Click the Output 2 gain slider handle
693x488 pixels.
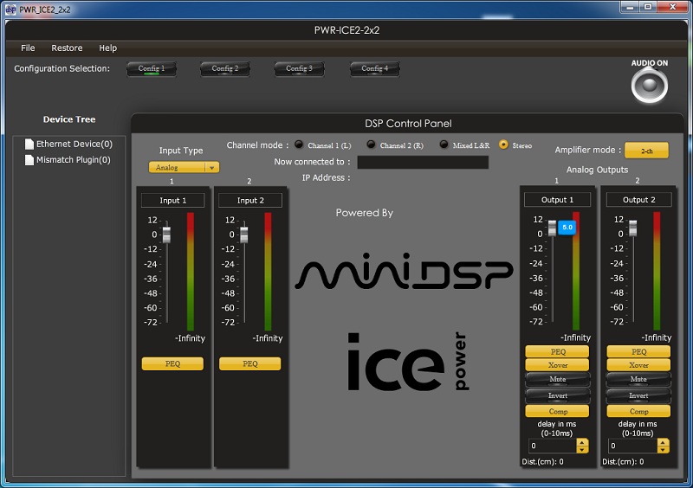pos(633,228)
